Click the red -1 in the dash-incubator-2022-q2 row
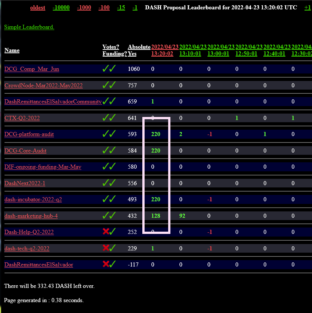Screen dimensions: 312x313 [210, 199]
